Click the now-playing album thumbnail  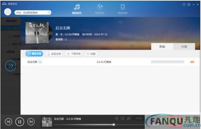click(47, 122)
